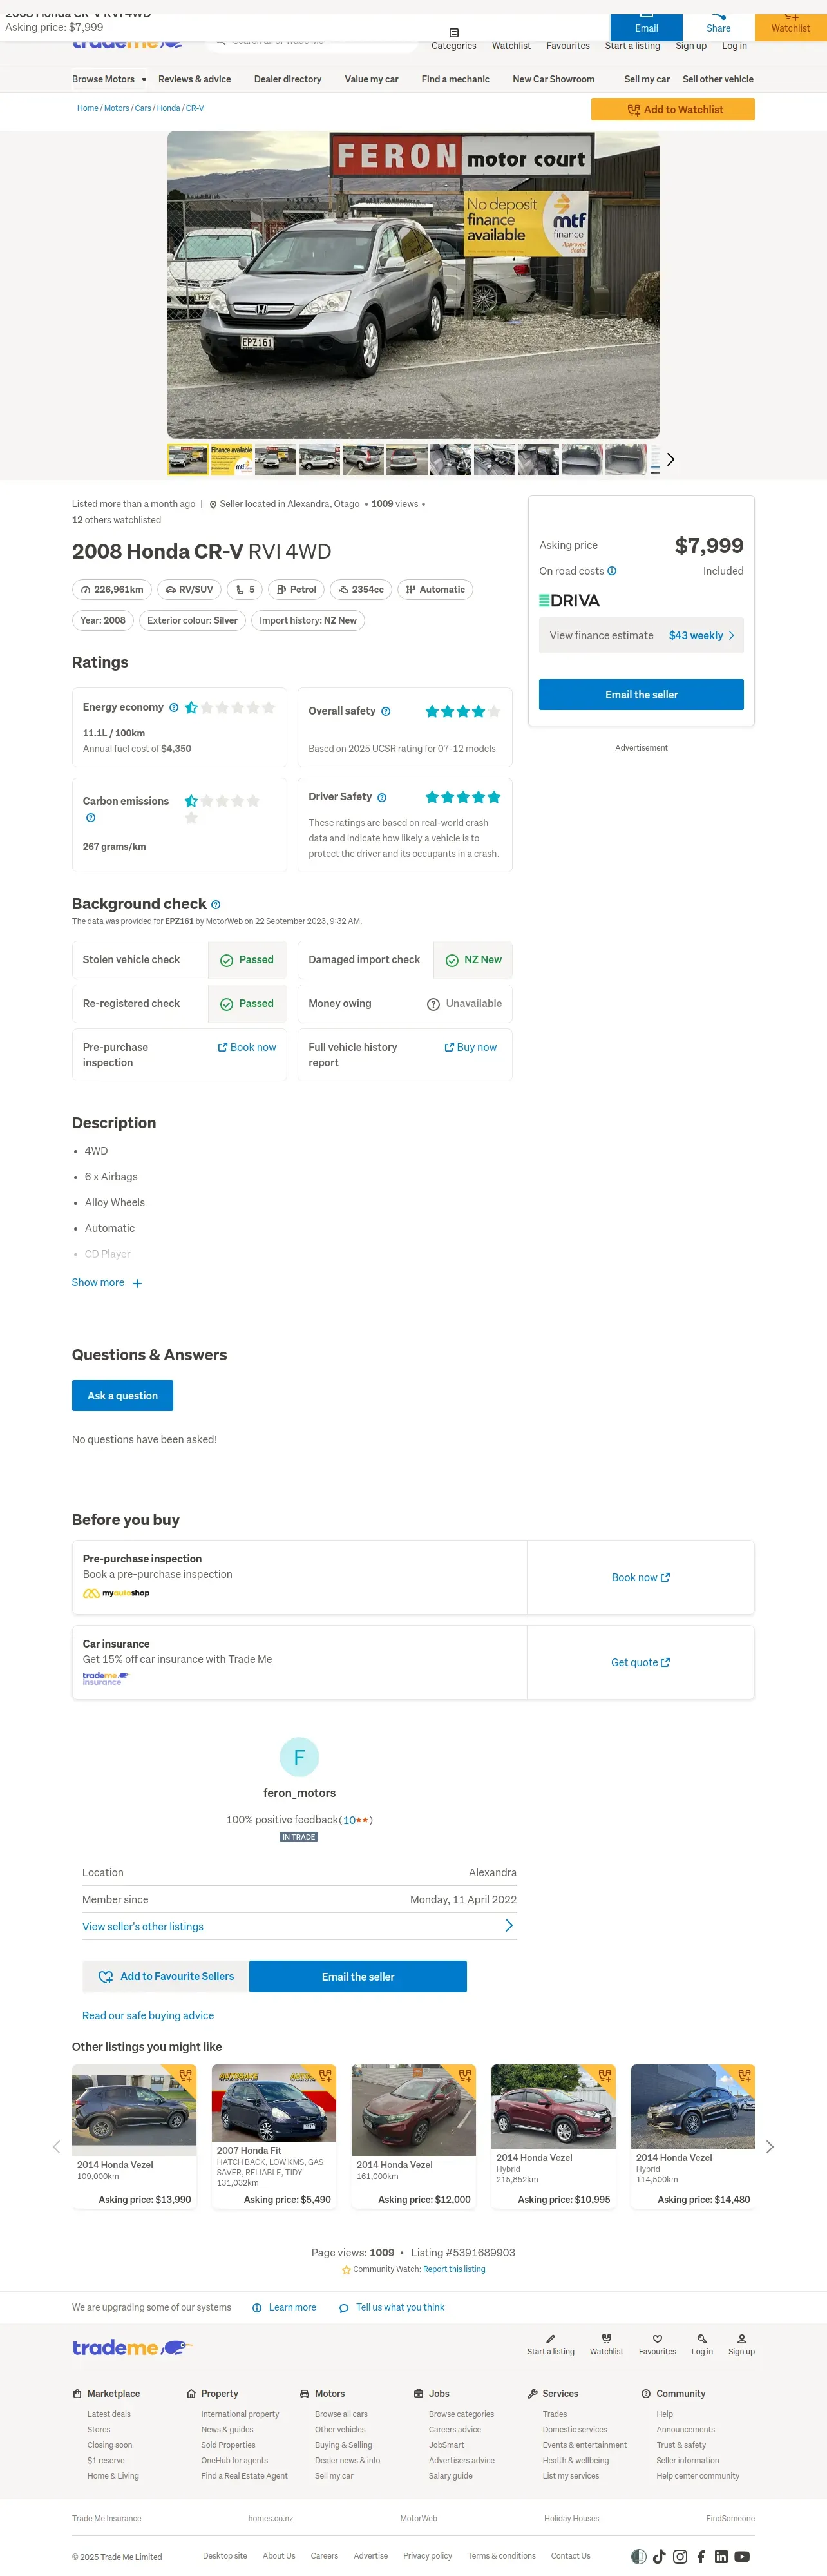Expand description with Show more
This screenshot has height=2576, width=827.
click(107, 1282)
